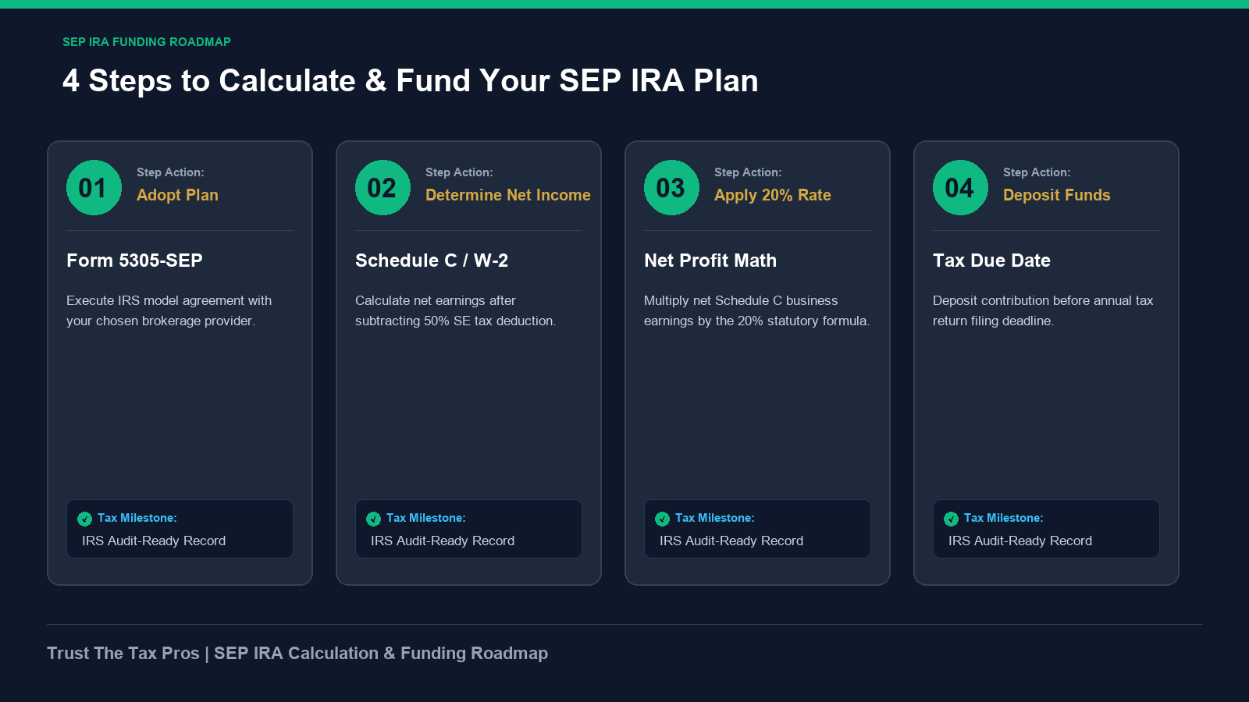
Task: Click 'IRS Audit-Ready Record' in the Adopt Plan card
Action: click(154, 541)
